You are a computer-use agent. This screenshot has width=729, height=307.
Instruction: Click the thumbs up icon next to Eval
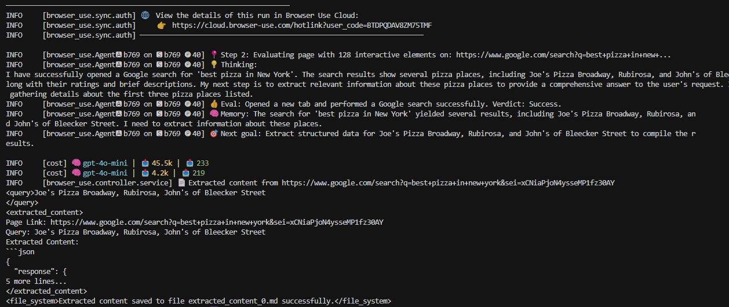(x=214, y=104)
